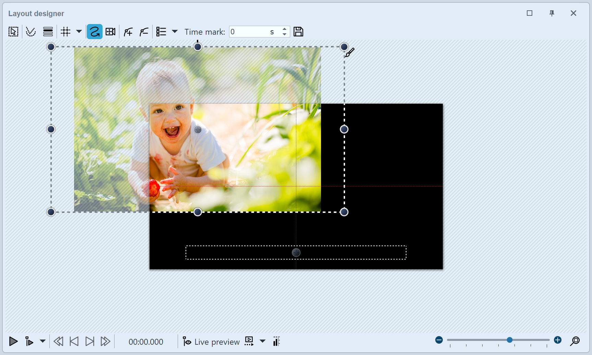Image resolution: width=592 pixels, height=355 pixels.
Task: Expand the list options dropdown arrow
Action: pos(175,32)
